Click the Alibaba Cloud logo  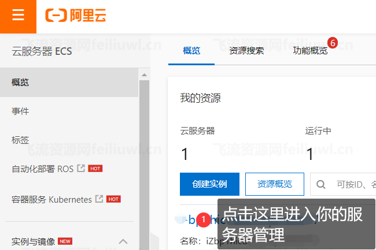(76, 16)
